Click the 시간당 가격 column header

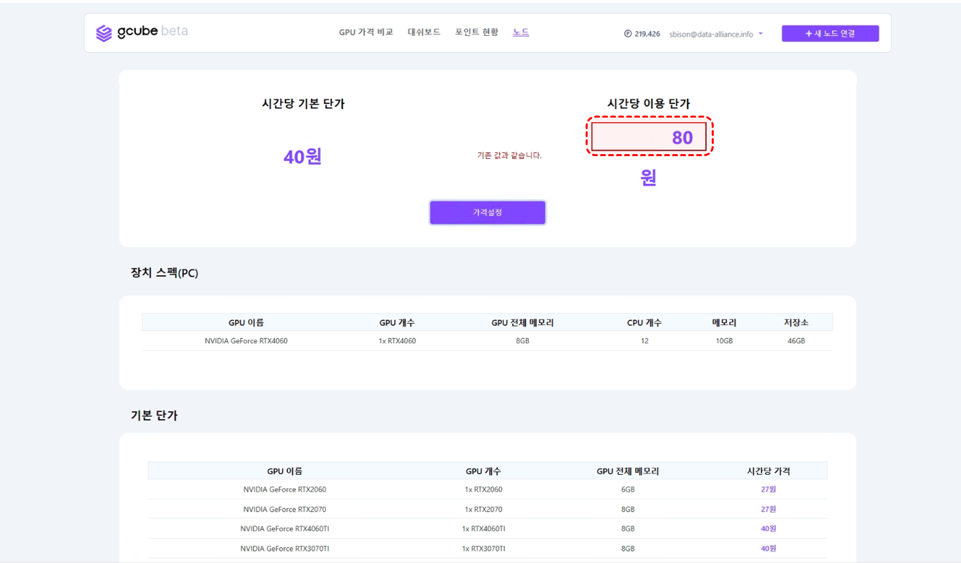768,471
